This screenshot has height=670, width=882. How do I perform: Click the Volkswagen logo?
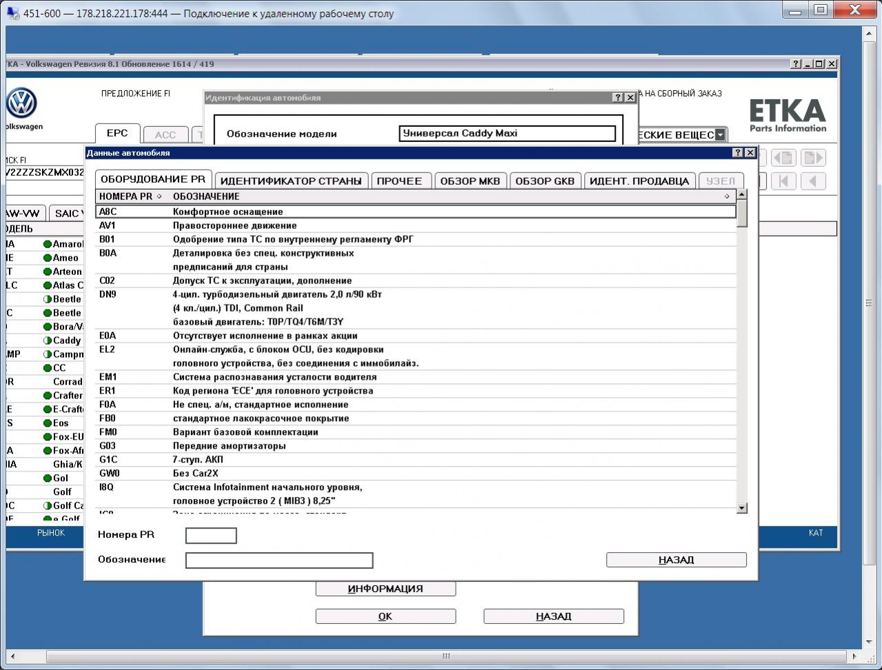(21, 104)
